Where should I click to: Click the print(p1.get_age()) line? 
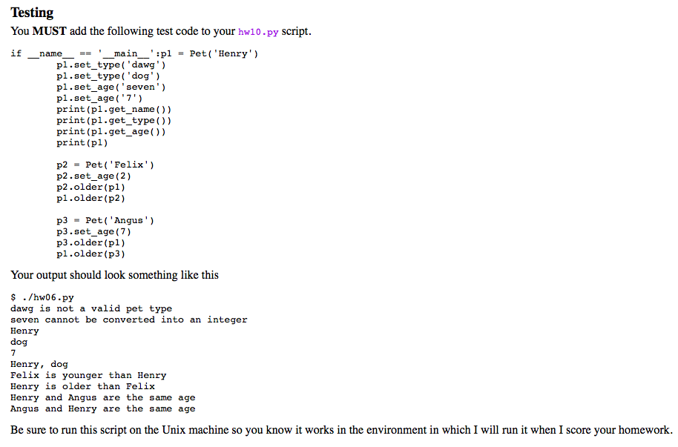(111, 131)
